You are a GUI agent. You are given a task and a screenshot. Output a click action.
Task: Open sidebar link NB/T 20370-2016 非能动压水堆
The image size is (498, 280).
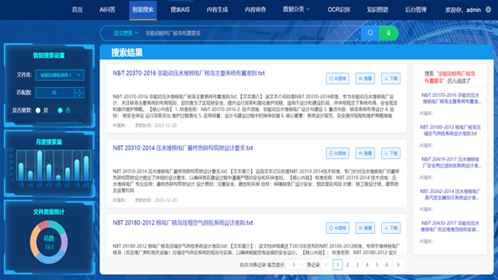[x=450, y=98]
